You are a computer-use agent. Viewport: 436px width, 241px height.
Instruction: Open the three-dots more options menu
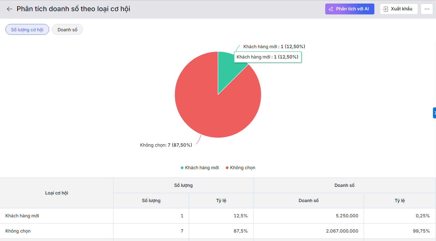(427, 9)
